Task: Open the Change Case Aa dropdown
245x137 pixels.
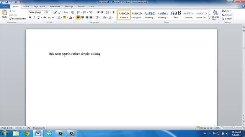Action: (65, 13)
